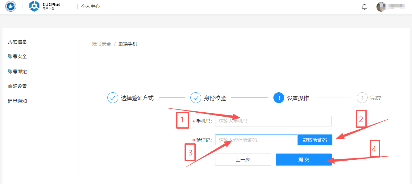412x184 pixels.
Task: Go to 账号绑定 sidebar item
Action: (x=17, y=71)
